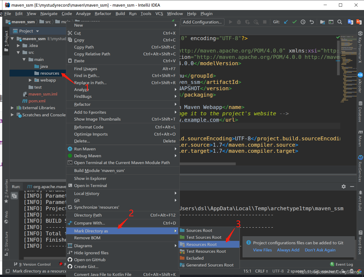The height and width of the screenshot is (277, 364).
Task: Select Generated Sources Root option
Action: coord(209,265)
